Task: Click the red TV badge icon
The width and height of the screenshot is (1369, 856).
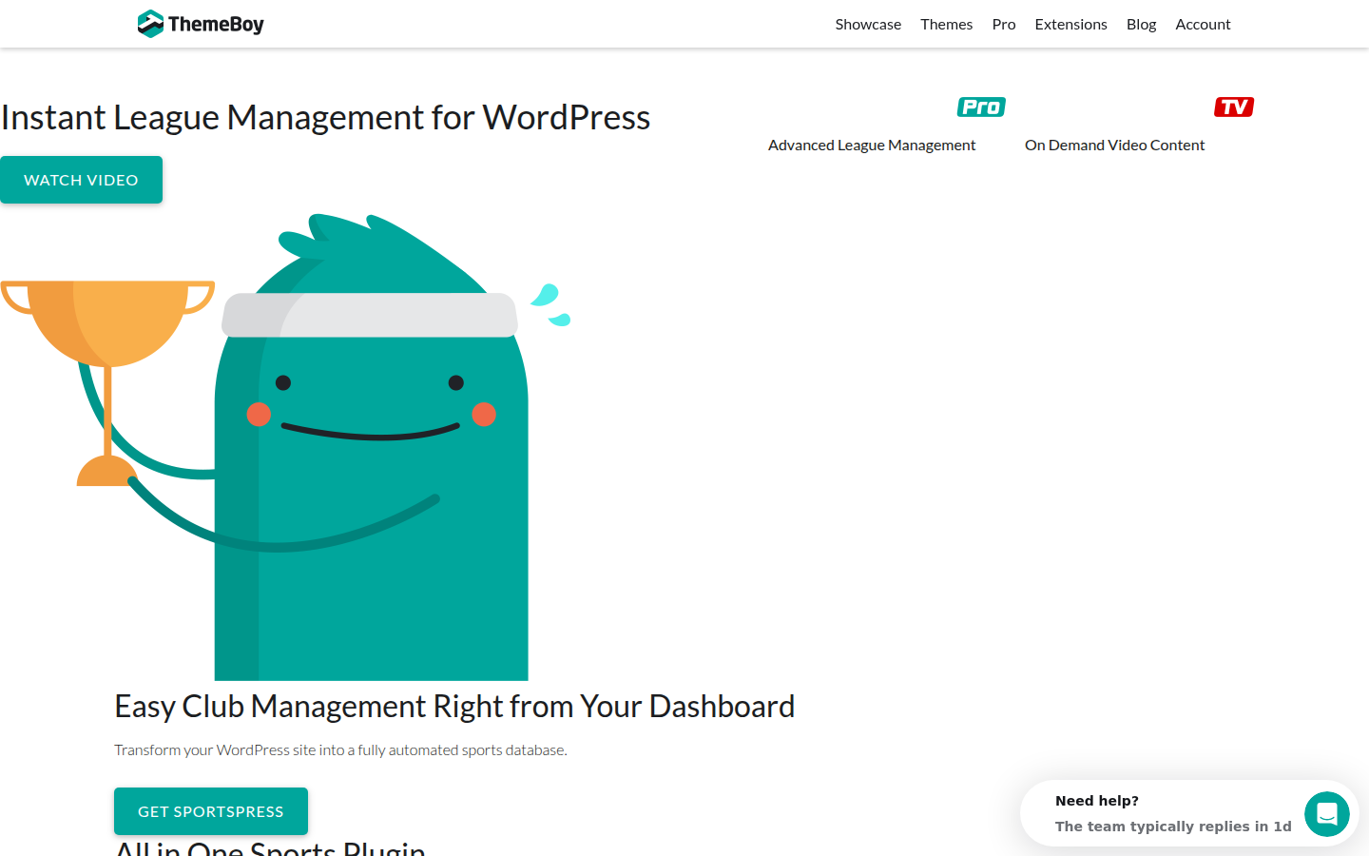Action: tap(1234, 107)
